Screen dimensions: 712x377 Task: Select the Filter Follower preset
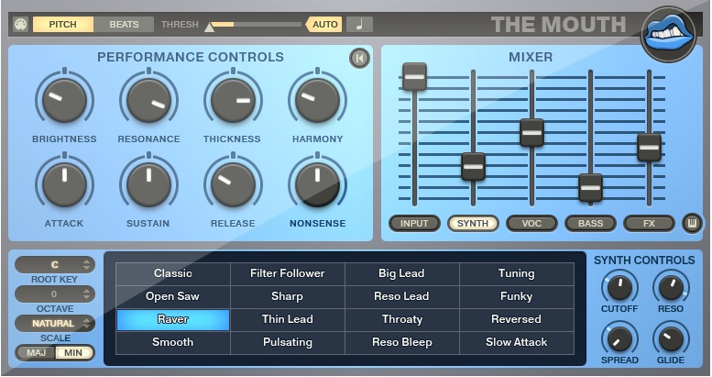click(x=288, y=273)
